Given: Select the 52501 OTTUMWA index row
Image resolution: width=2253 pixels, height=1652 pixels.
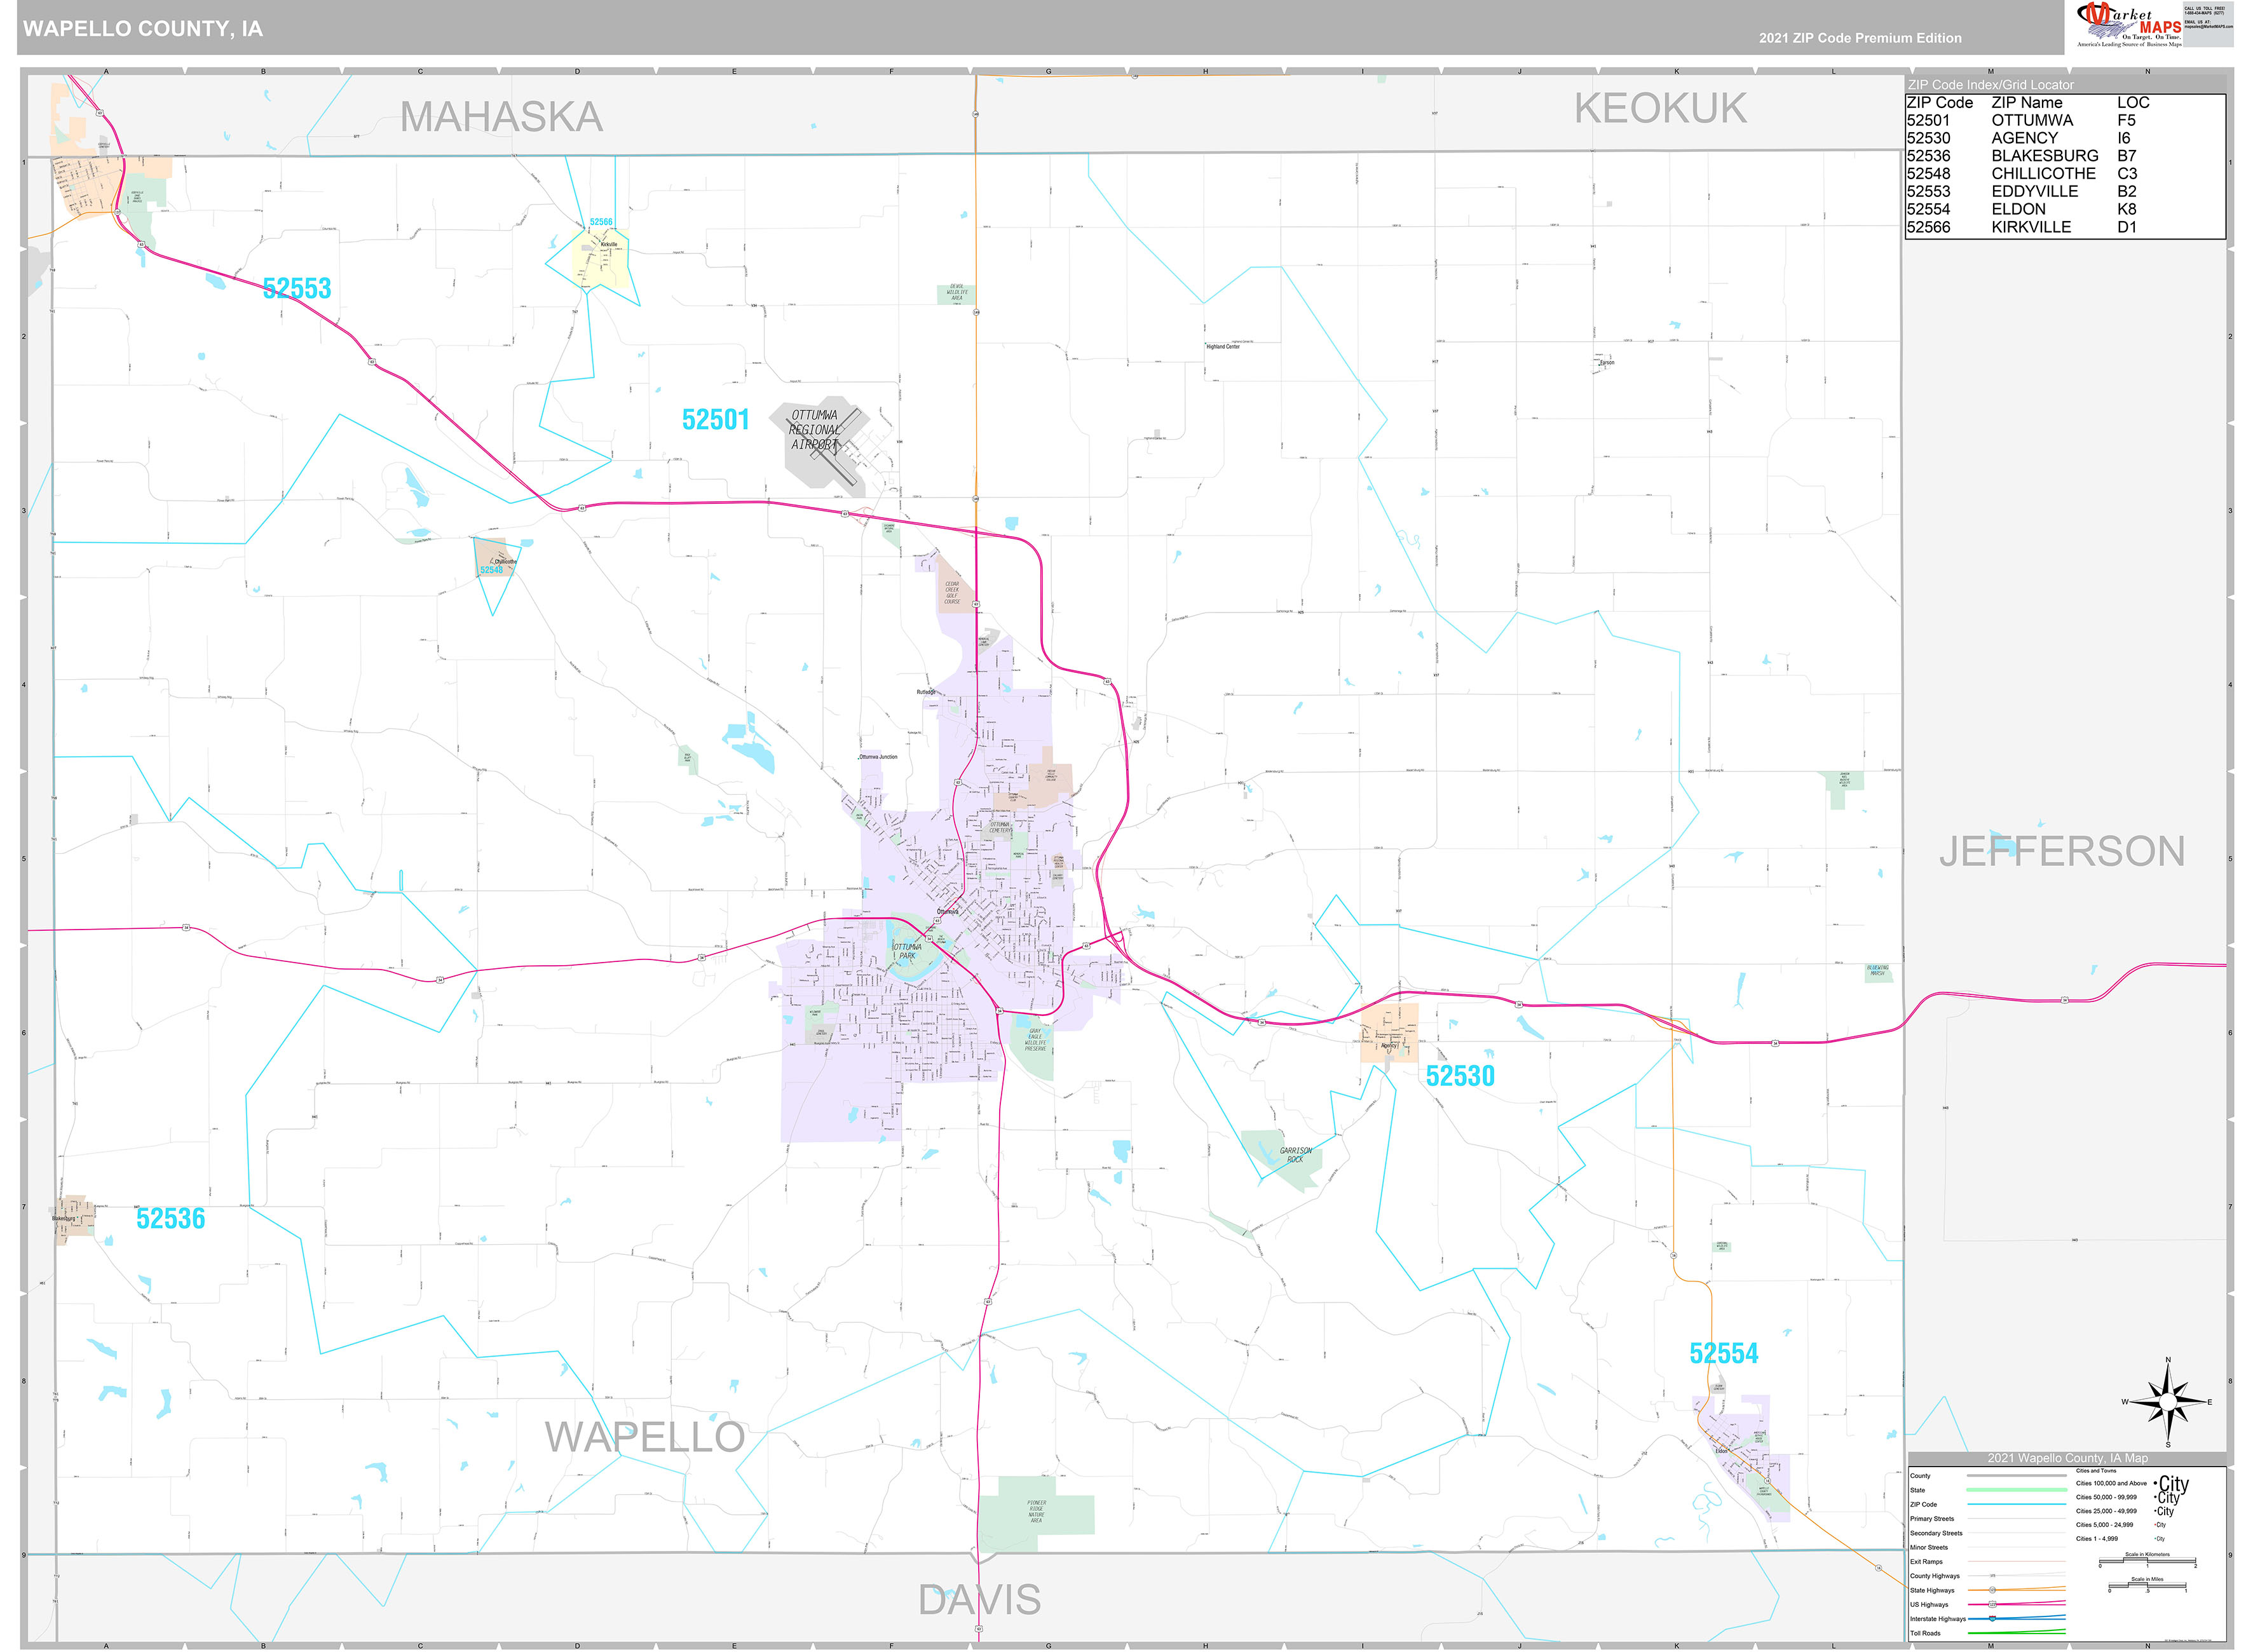Looking at the screenshot, I should click(x=2000, y=120).
